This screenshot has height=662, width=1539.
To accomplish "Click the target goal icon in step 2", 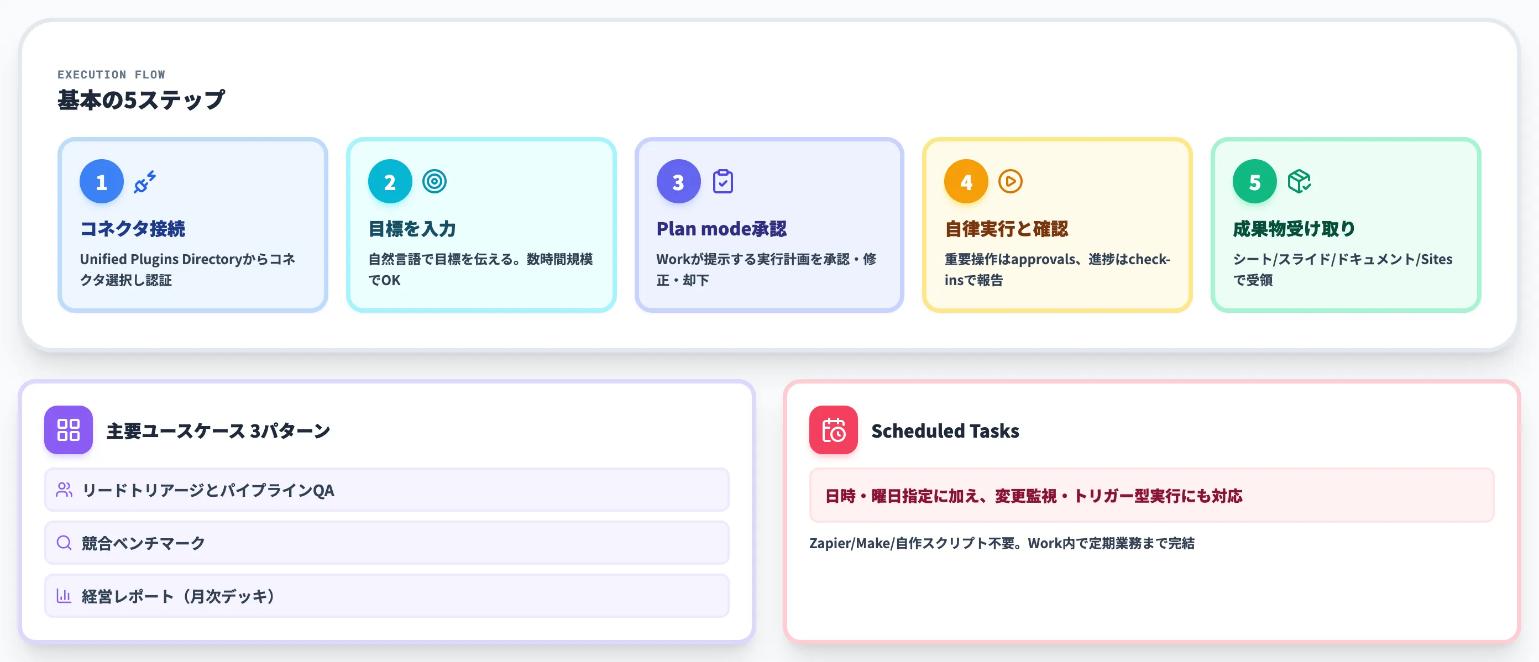I will (435, 182).
